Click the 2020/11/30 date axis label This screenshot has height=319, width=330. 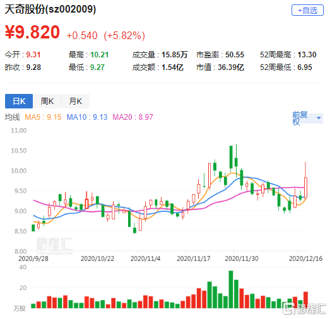242,258
